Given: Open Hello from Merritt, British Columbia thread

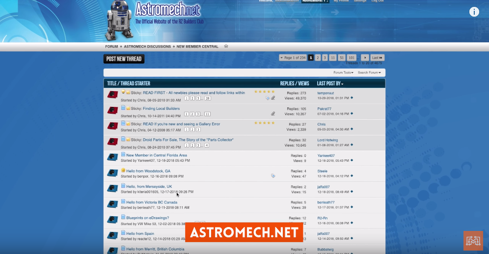Looking at the screenshot, I should click(155, 249).
